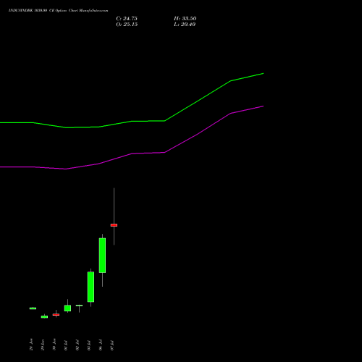
Task: Click the small red candle for 30 Jun
Action: click(x=56, y=315)
